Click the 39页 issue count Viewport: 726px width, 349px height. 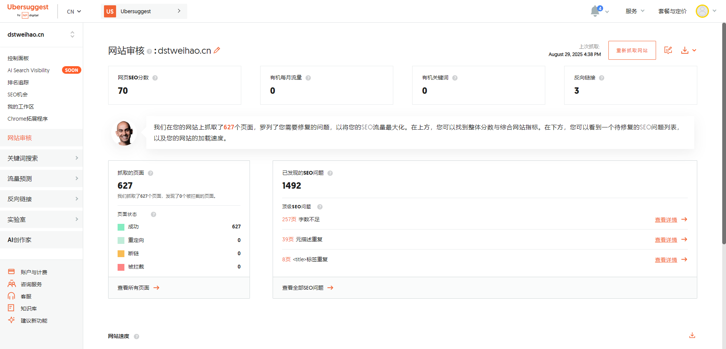pyautogui.click(x=288, y=239)
